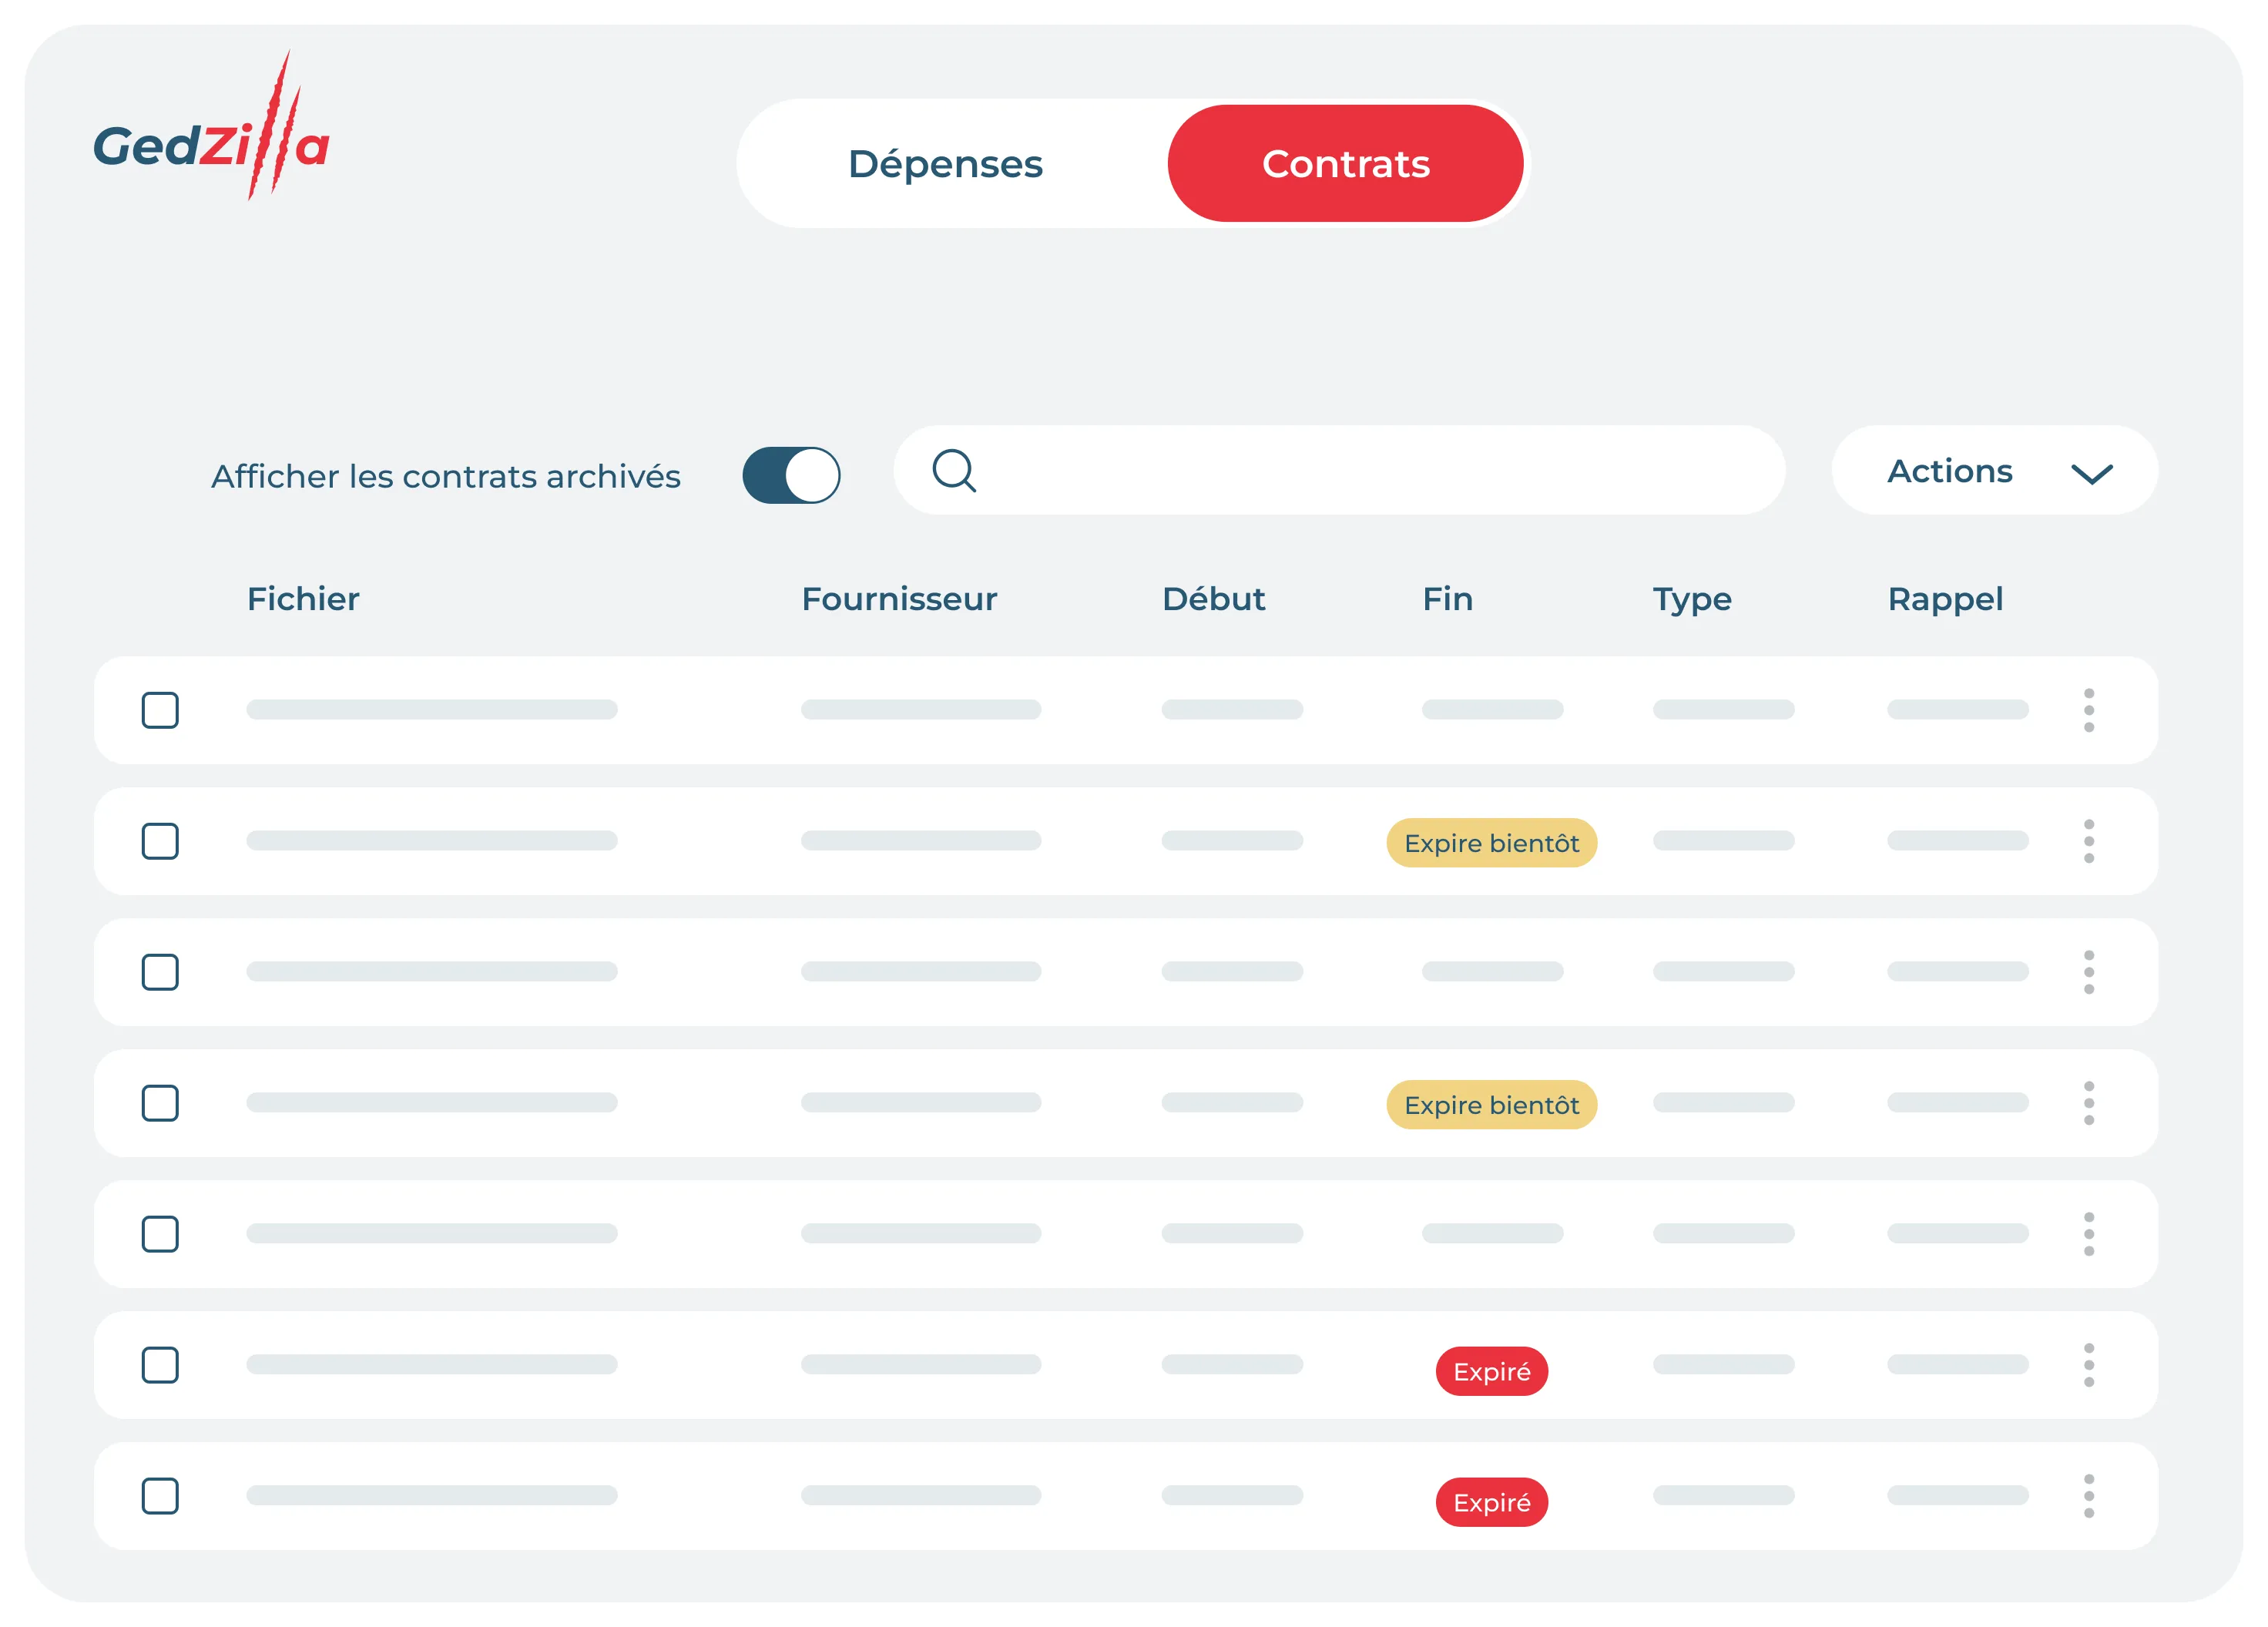Screen dimensions: 2268x1627
Task: Open three-dot menu of first Expire bientôt row
Action: [2089, 841]
